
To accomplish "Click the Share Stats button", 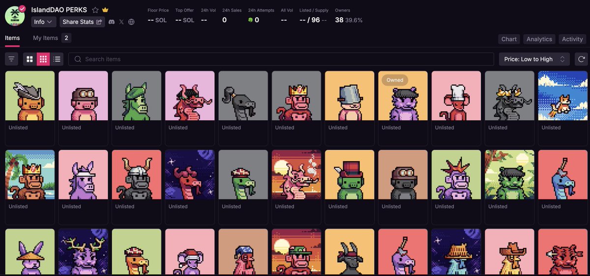I will [x=82, y=22].
